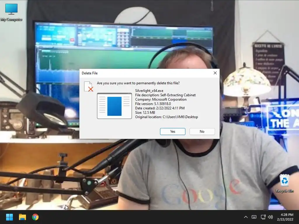The width and height of the screenshot is (299, 224).
Task: Cancel deletion with the No button
Action: pos(202,132)
